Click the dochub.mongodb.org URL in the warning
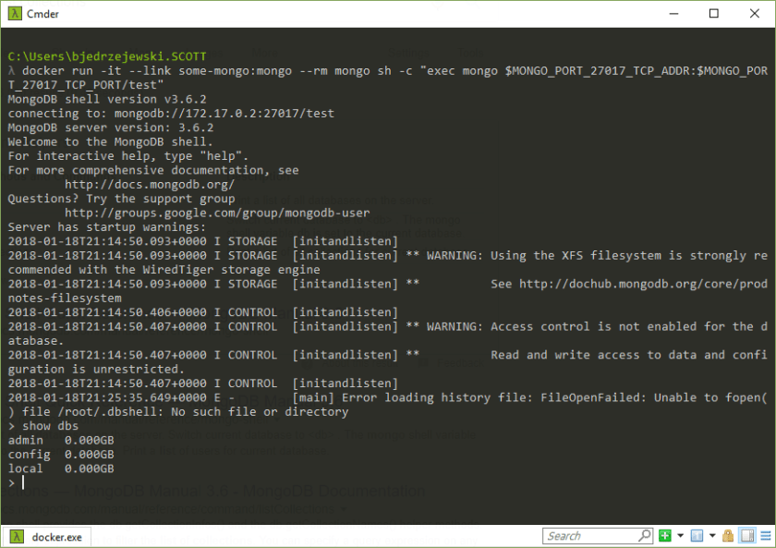 (642, 285)
